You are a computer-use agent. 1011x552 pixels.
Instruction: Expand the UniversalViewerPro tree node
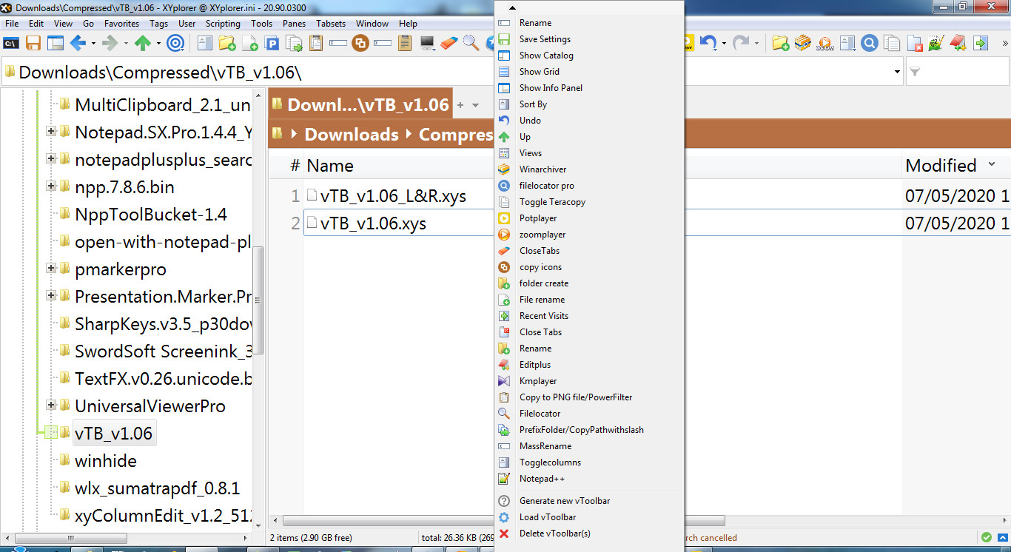tap(51, 405)
